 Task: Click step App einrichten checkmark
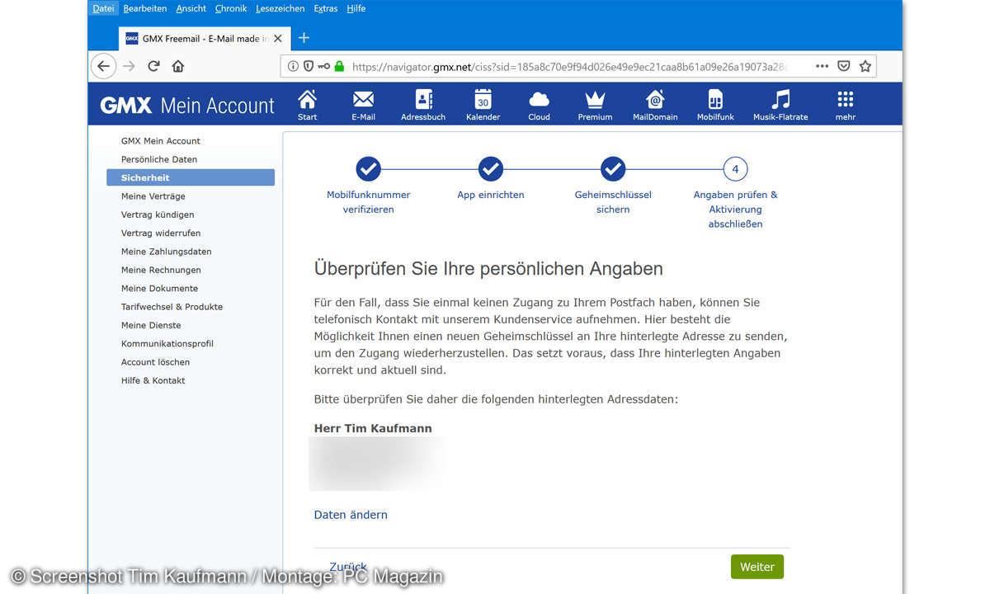(491, 169)
